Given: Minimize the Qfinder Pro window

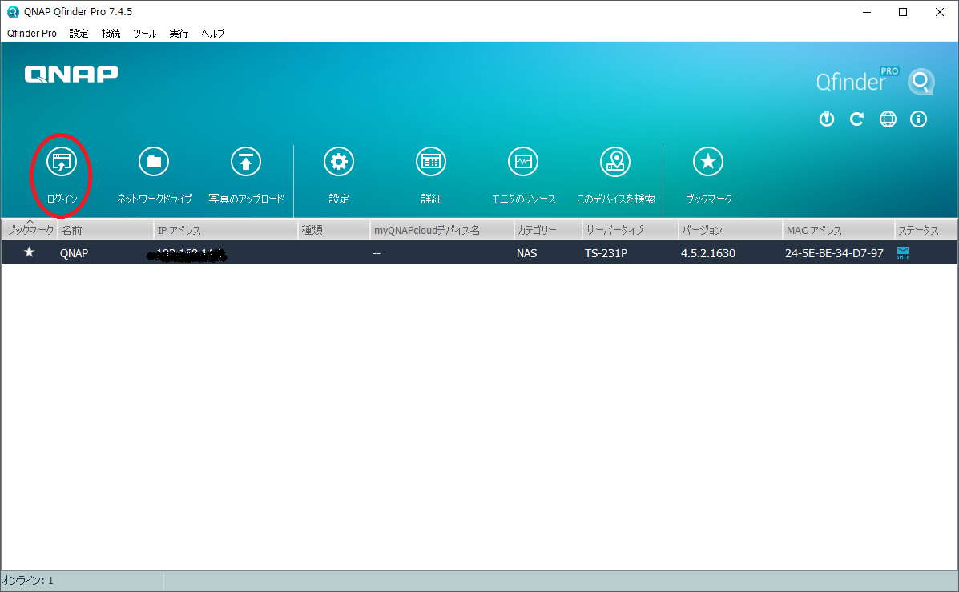Looking at the screenshot, I should point(867,12).
